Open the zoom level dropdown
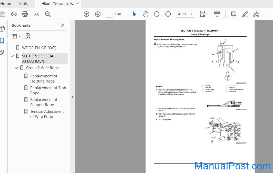 point(191,14)
